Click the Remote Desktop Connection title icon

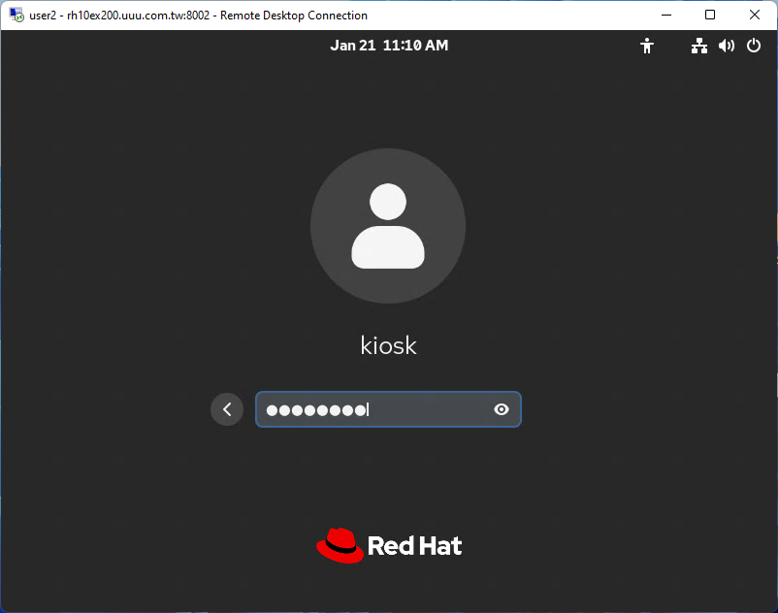coord(16,15)
